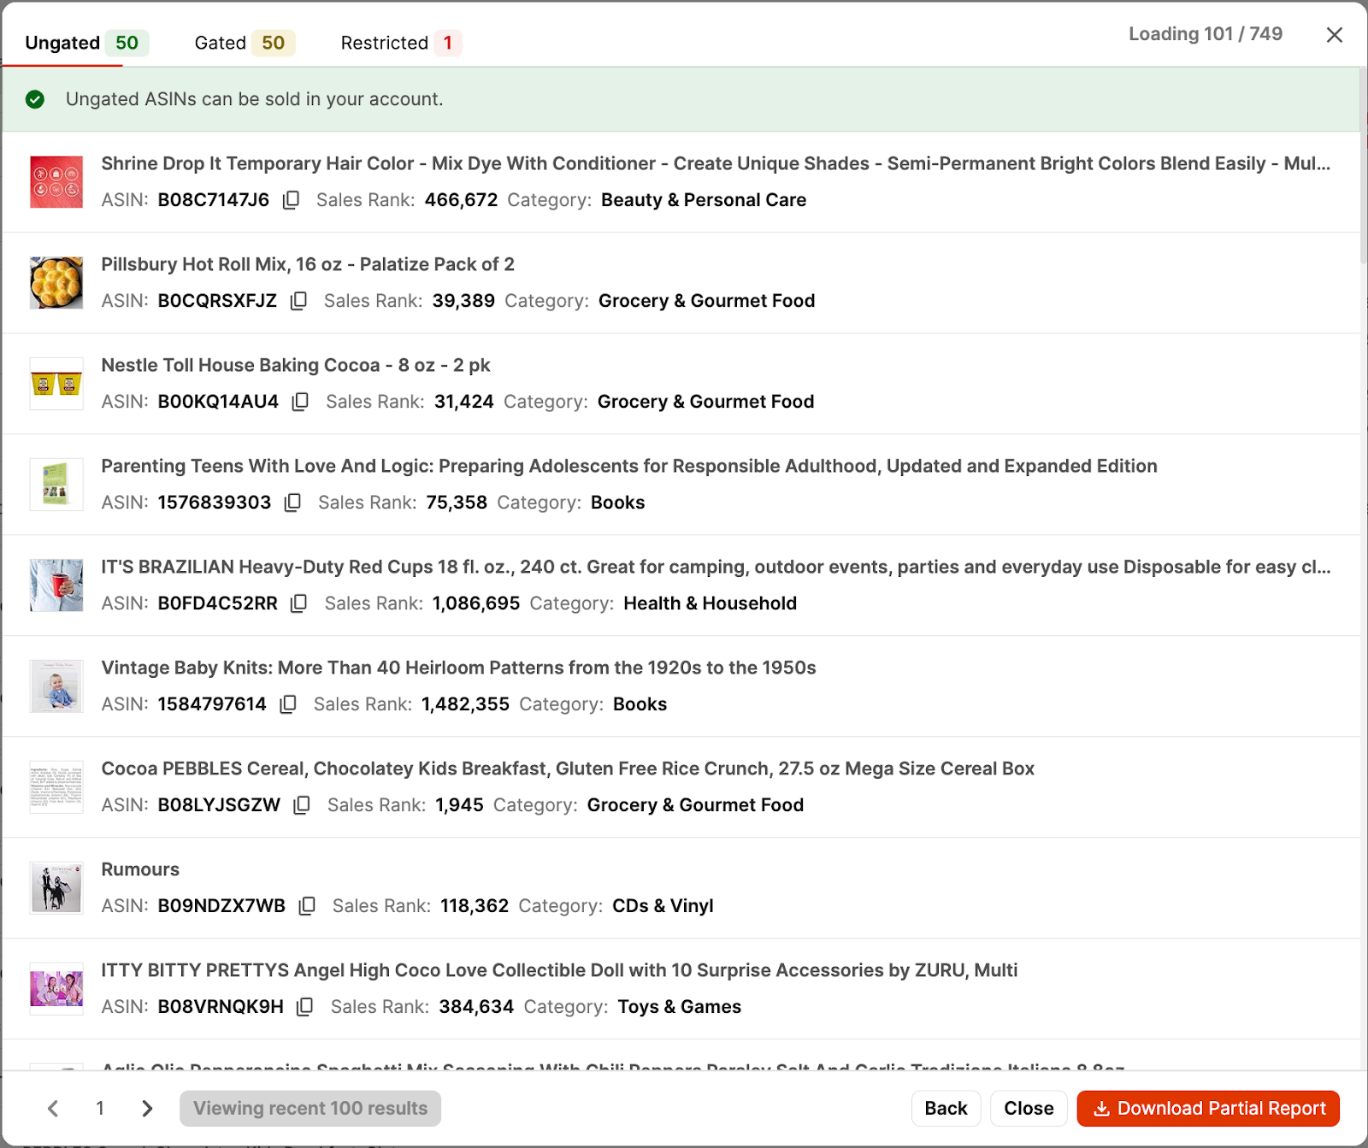Select Pillsbury Hot Roll Mix title

click(x=308, y=265)
